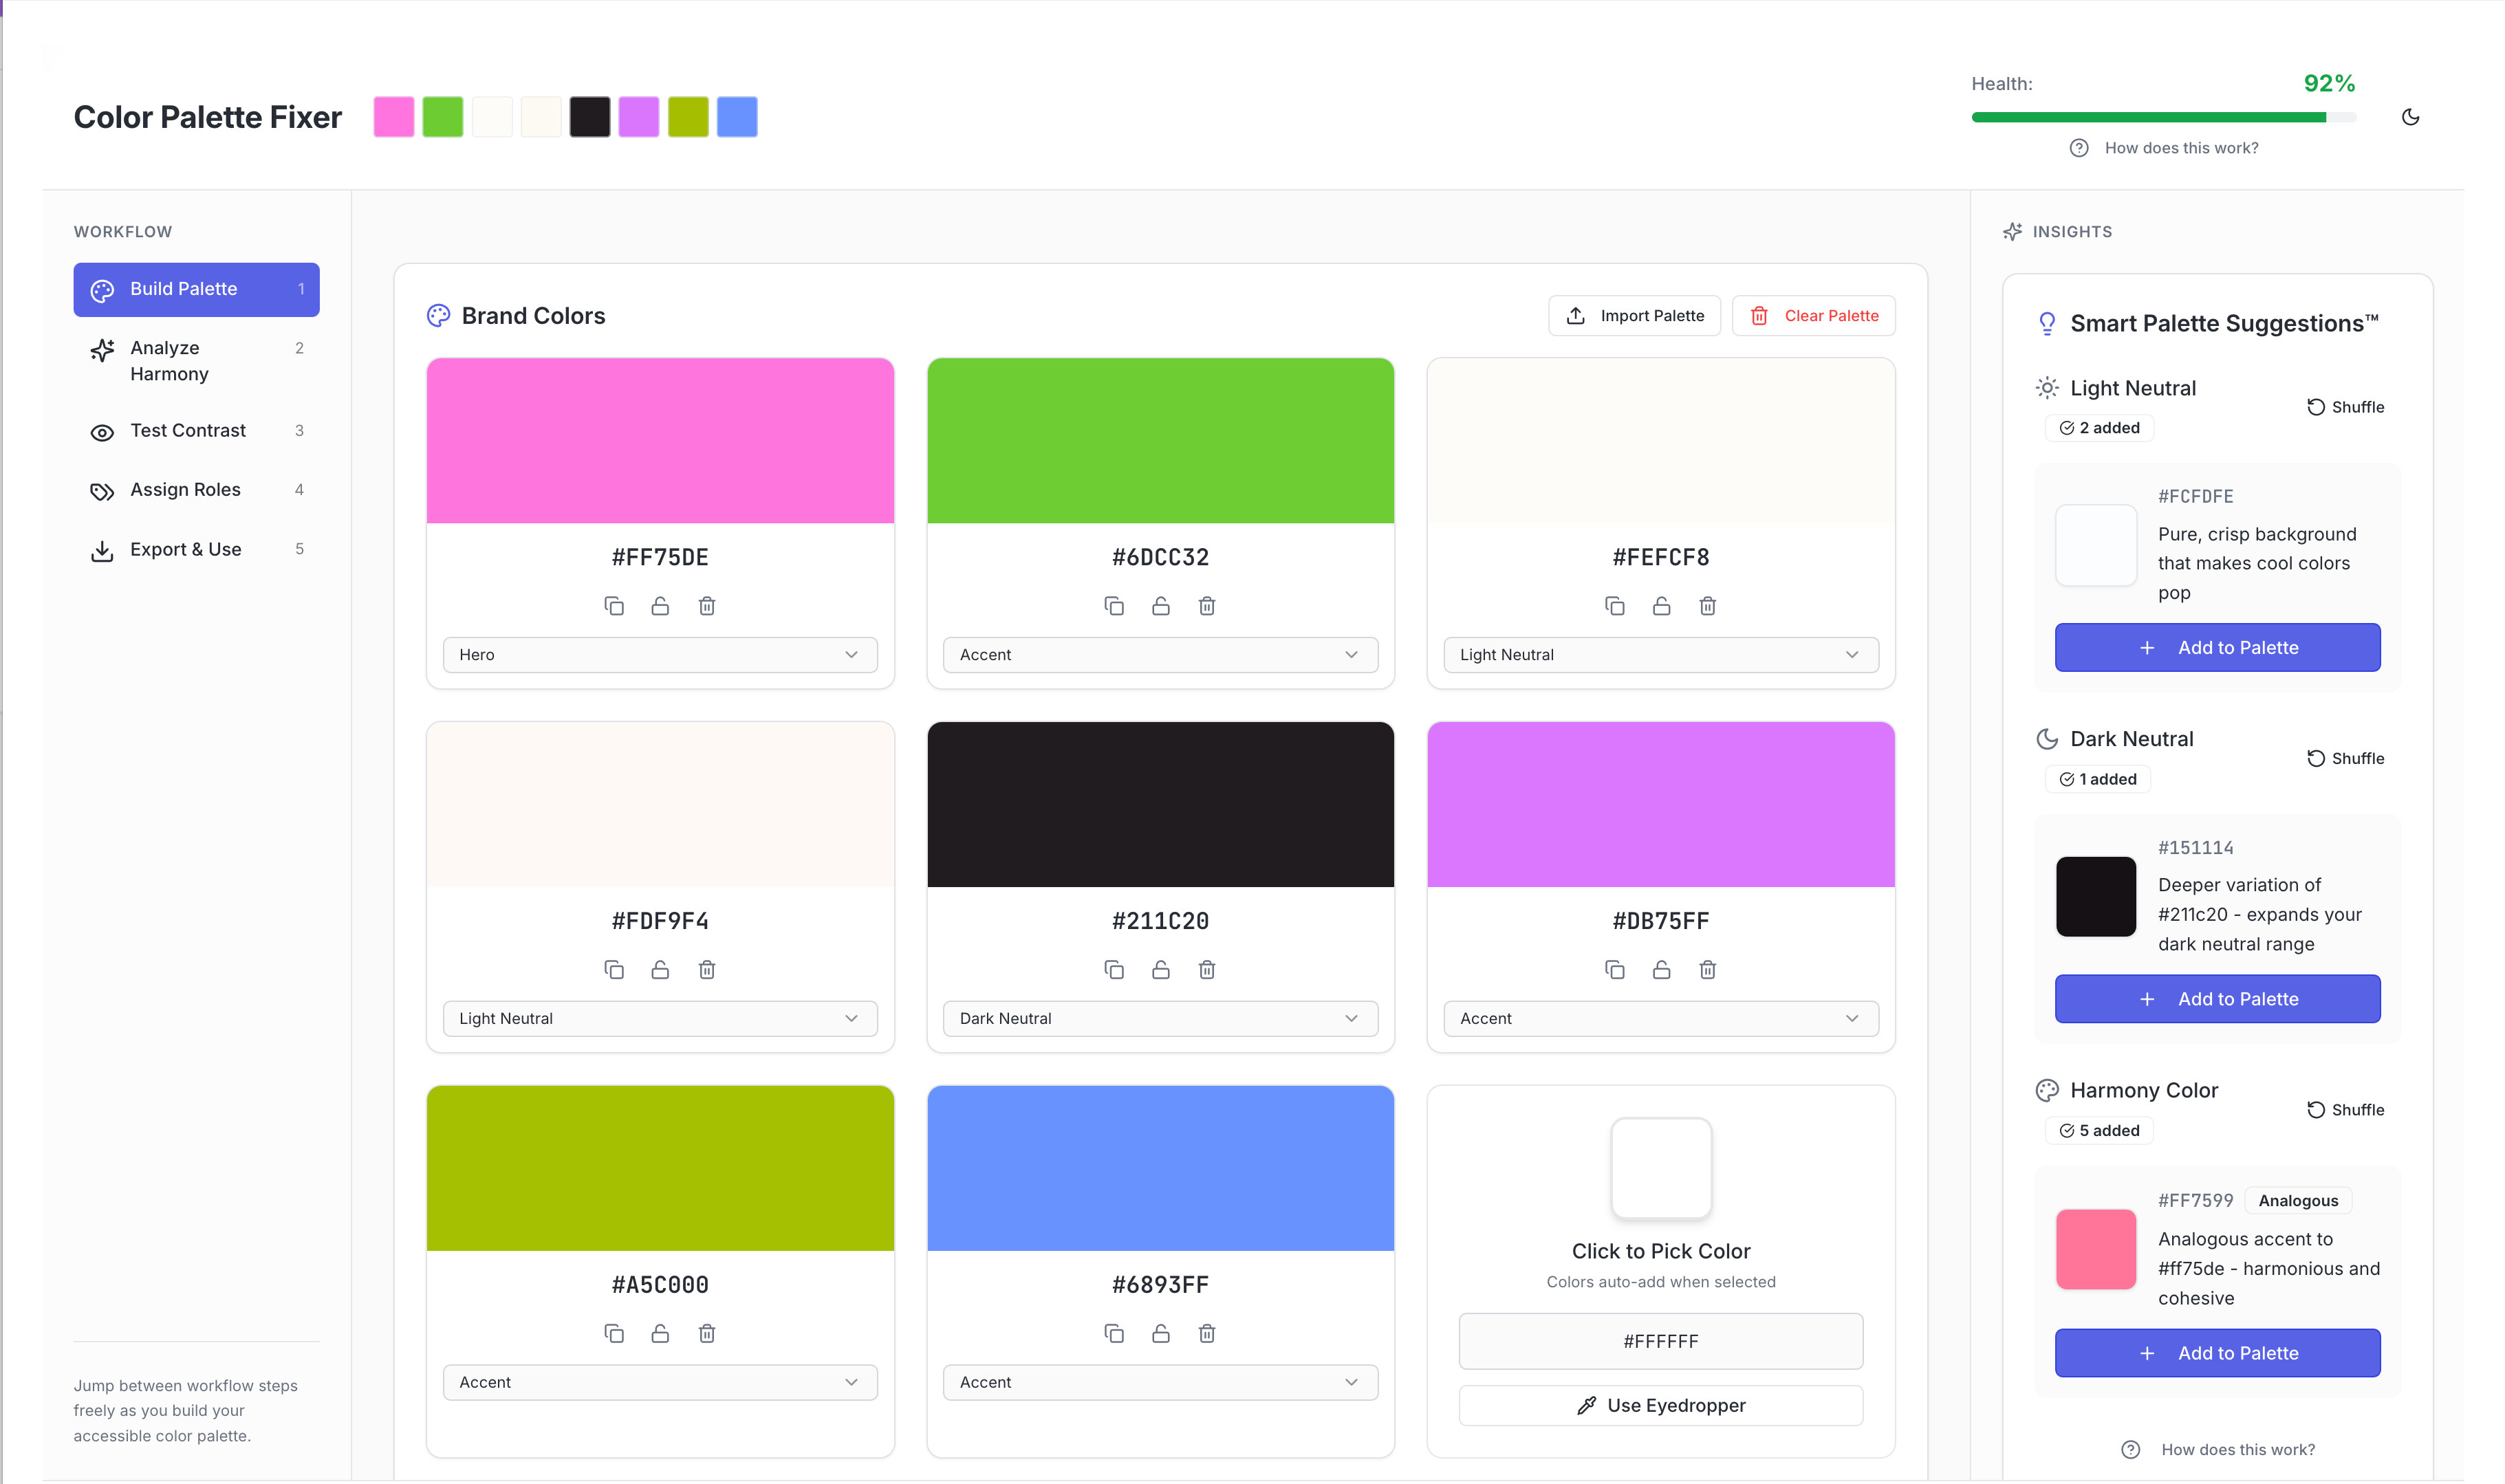Click the blue swatch in header
Image resolution: width=2505 pixels, height=1484 pixels.
[x=737, y=117]
